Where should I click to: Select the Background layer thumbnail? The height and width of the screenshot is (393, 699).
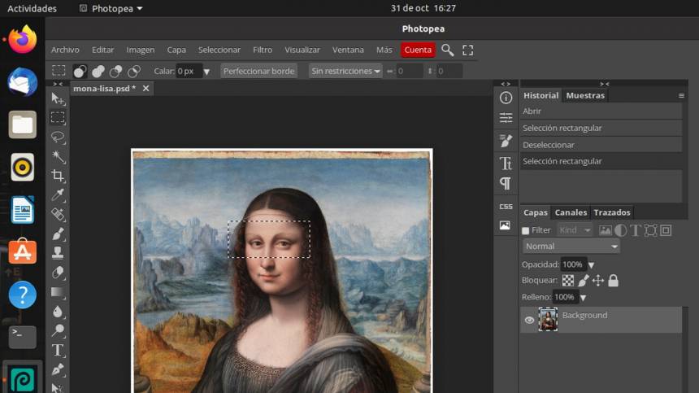[x=548, y=320]
